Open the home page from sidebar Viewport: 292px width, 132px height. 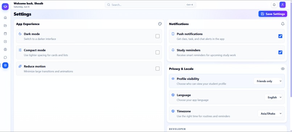5,18
